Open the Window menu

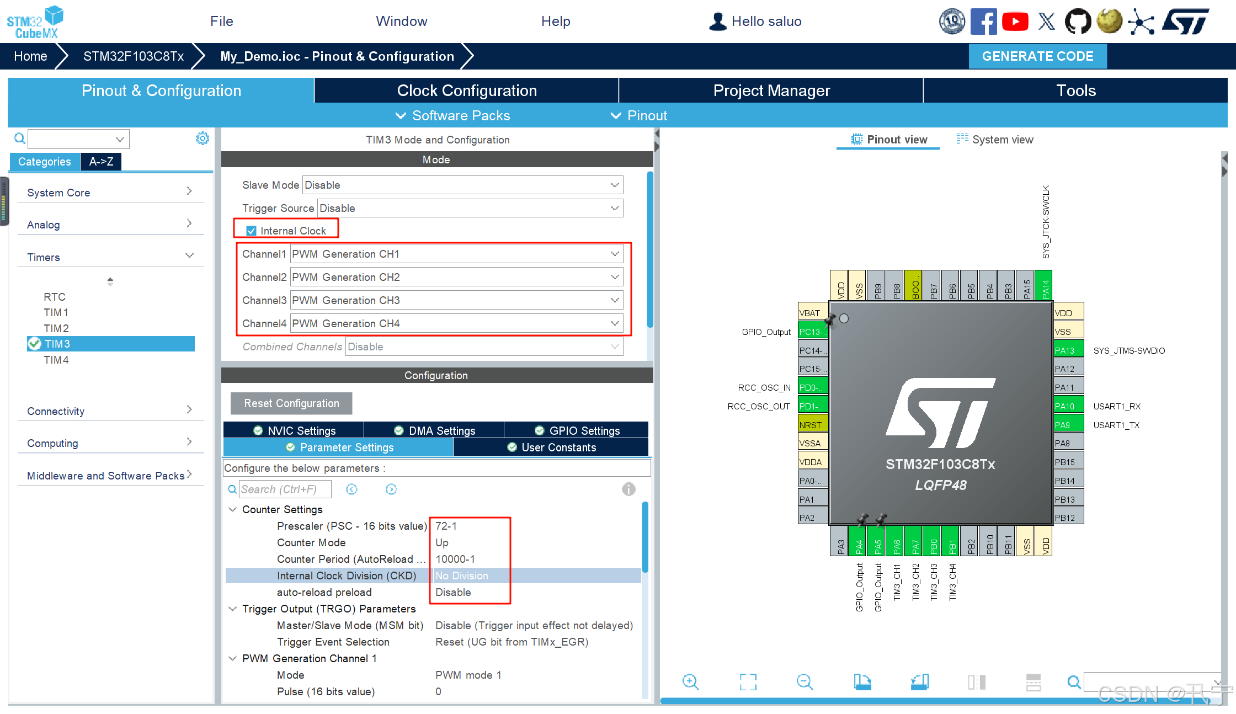(401, 21)
